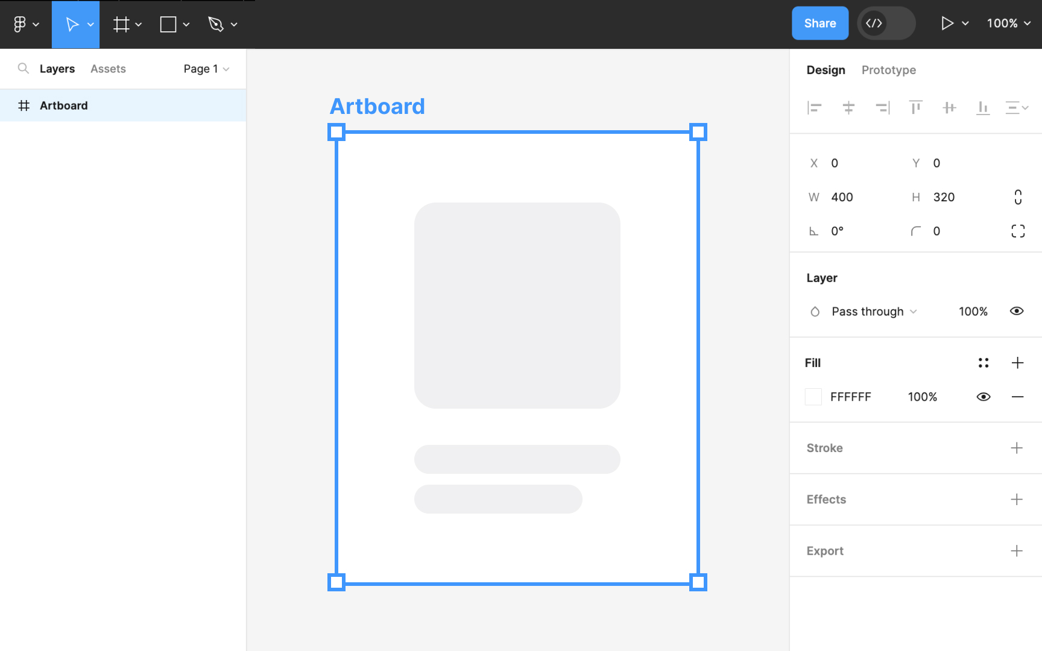Click the white FFFFFF fill swatch
The height and width of the screenshot is (651, 1042).
pos(813,397)
